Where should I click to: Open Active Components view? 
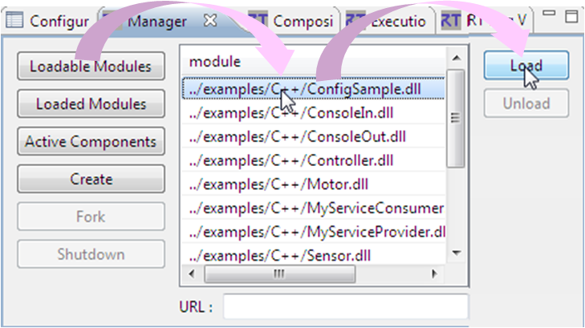[91, 142]
